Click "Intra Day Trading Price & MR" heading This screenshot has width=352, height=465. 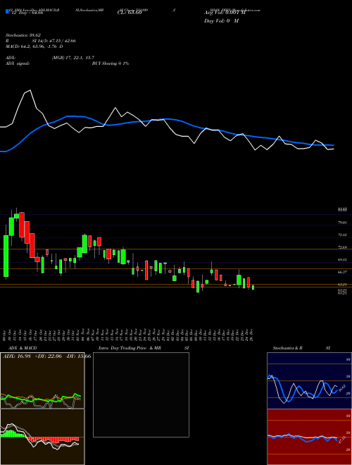[x=130, y=348]
